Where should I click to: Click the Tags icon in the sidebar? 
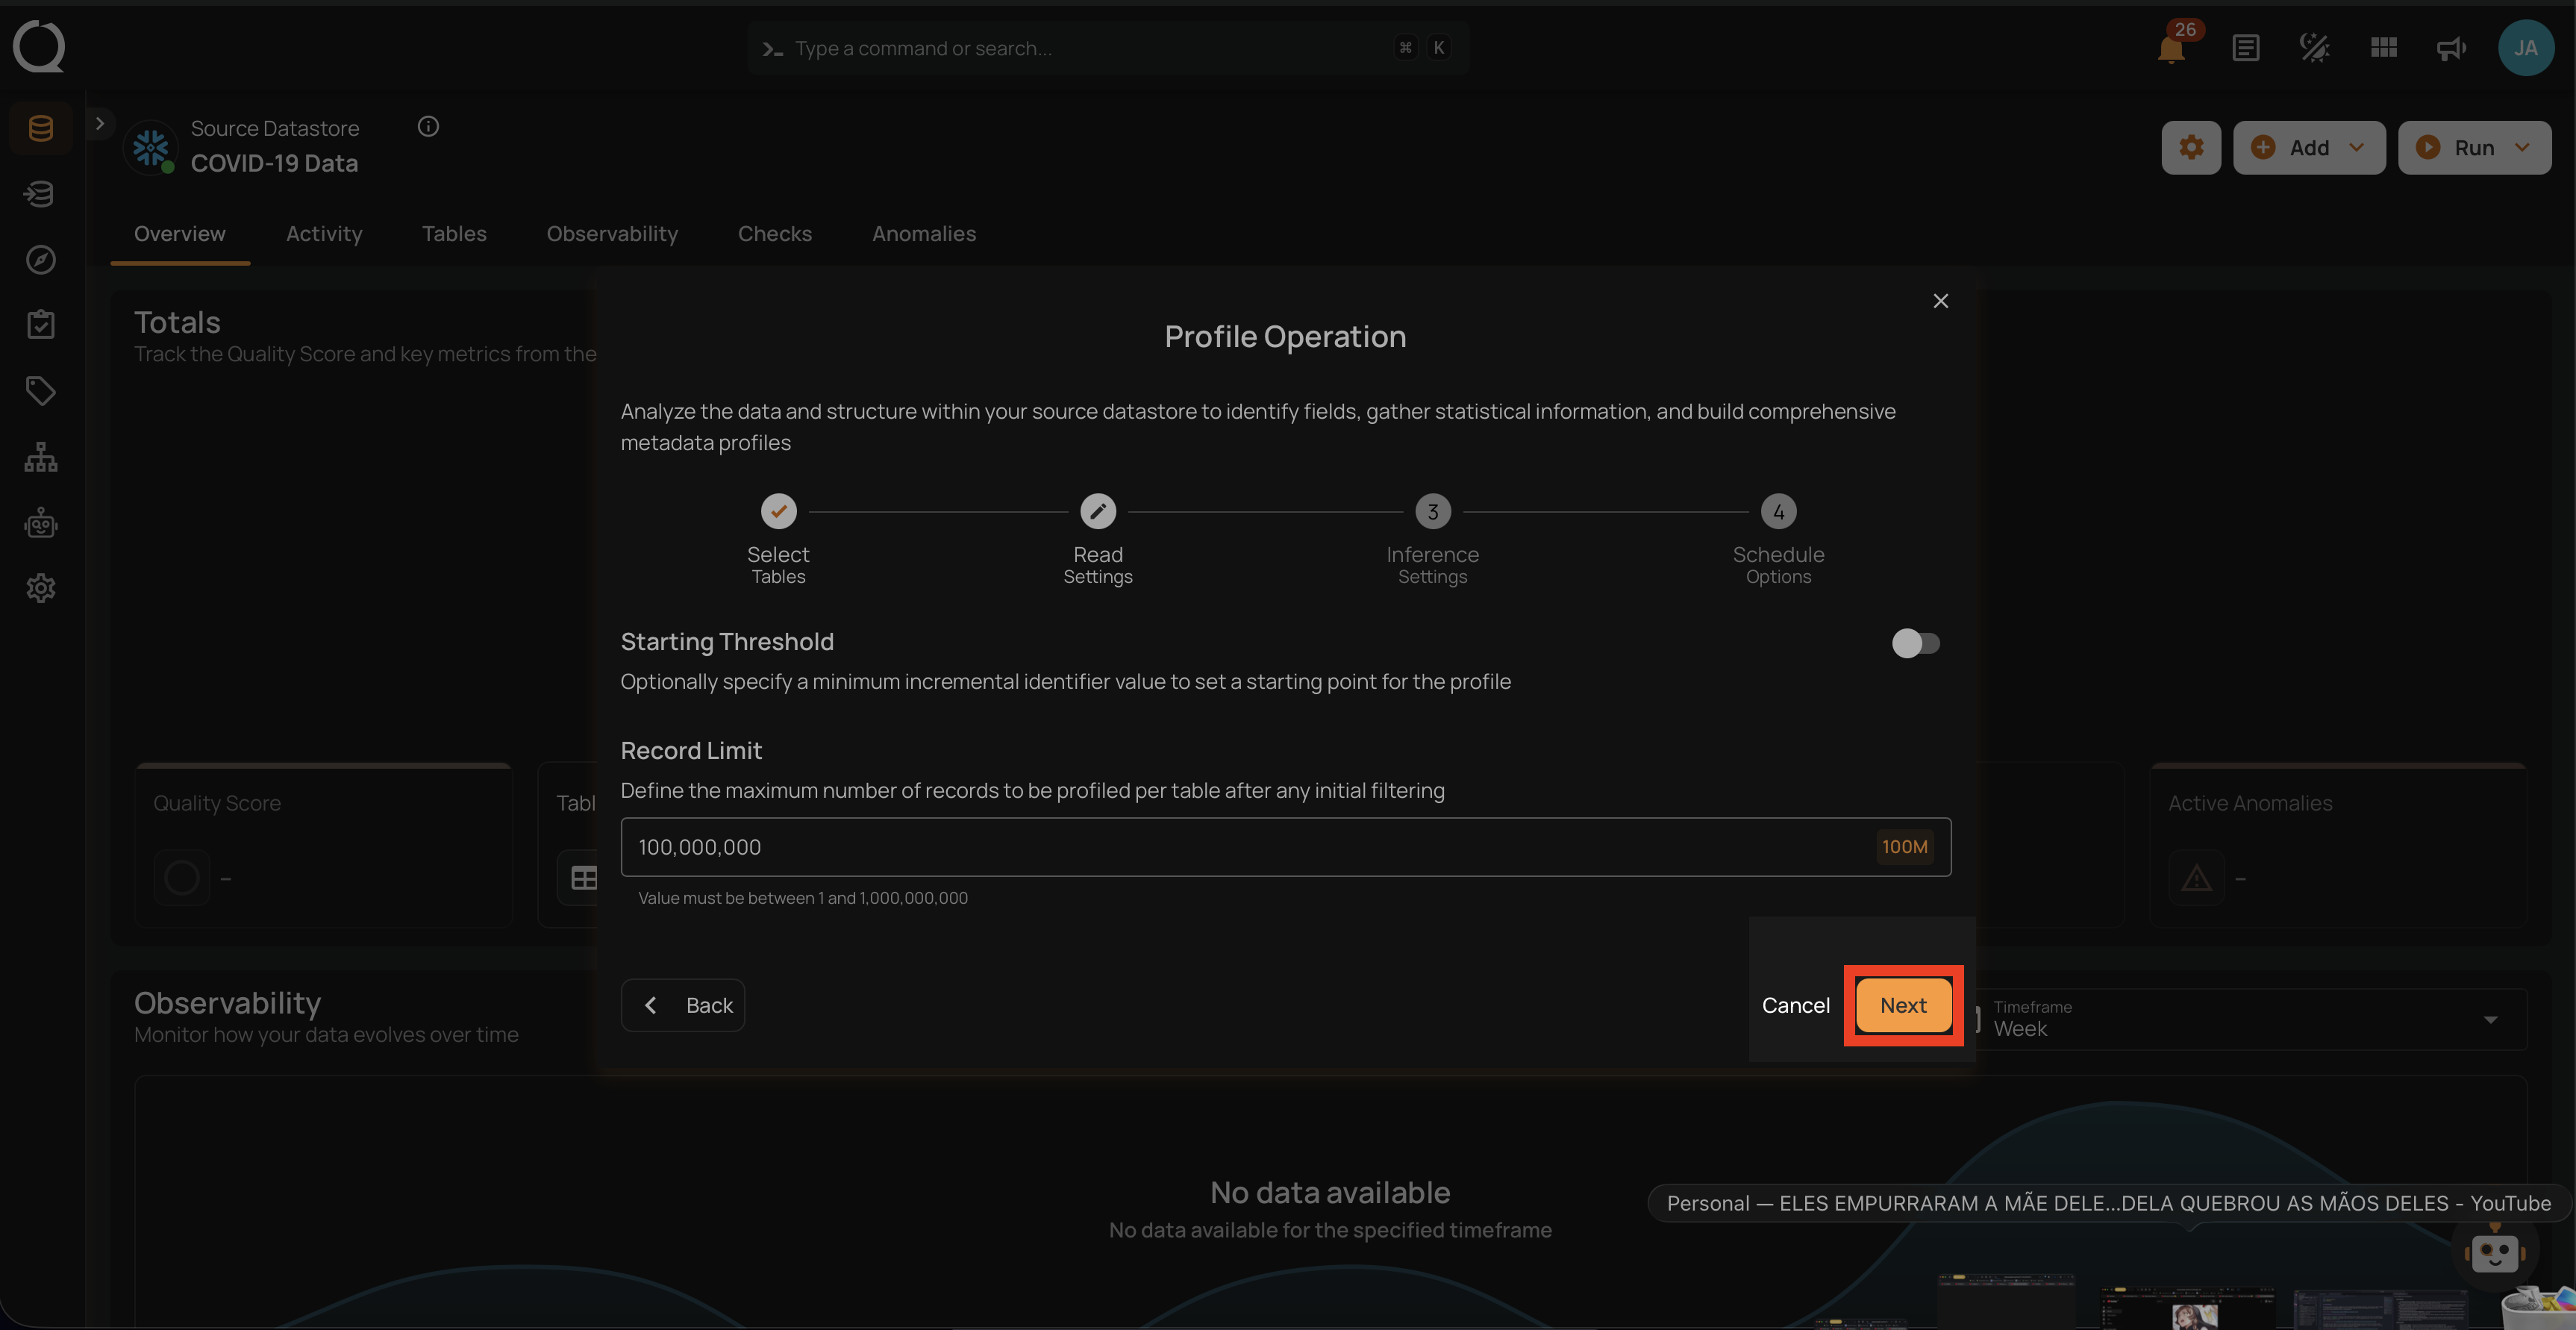40,390
